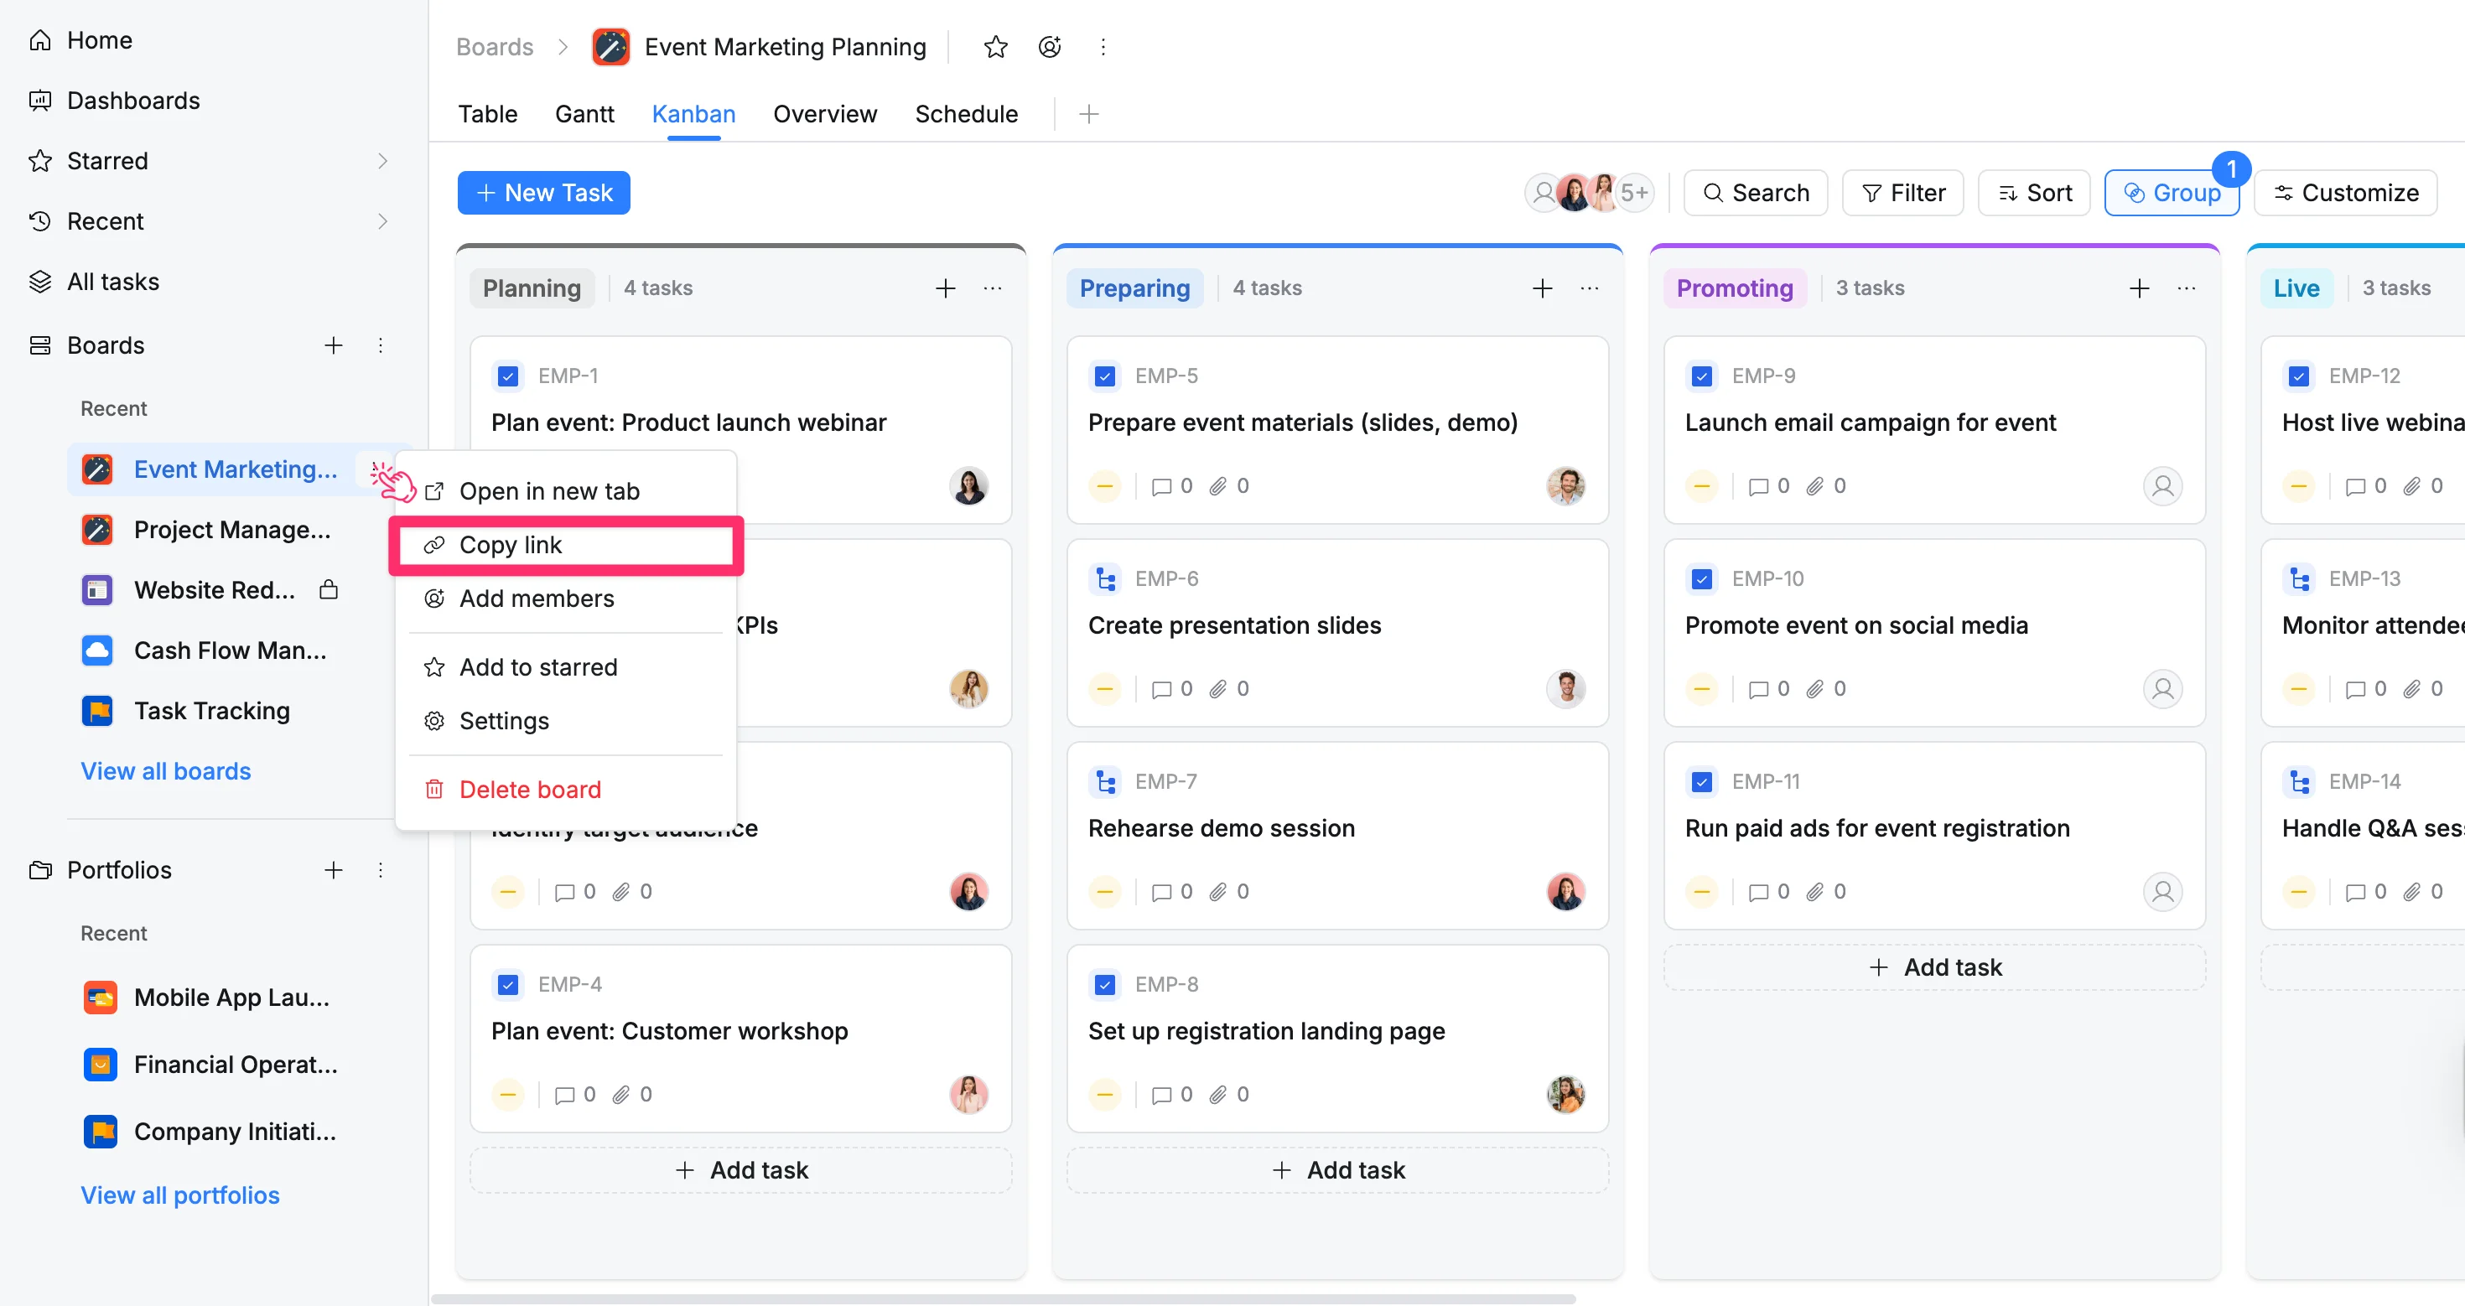Viewport: 2465px width, 1306px height.
Task: Click Boards breadcrumb link
Action: (x=495, y=47)
